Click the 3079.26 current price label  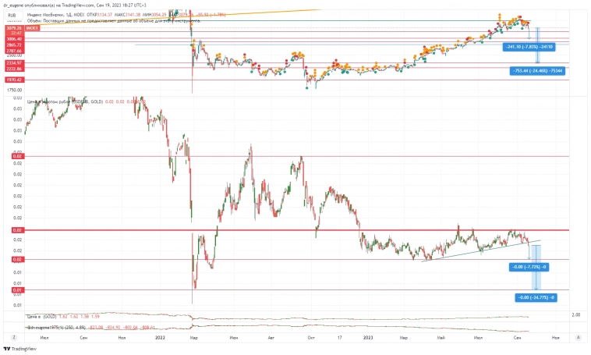click(x=12, y=28)
